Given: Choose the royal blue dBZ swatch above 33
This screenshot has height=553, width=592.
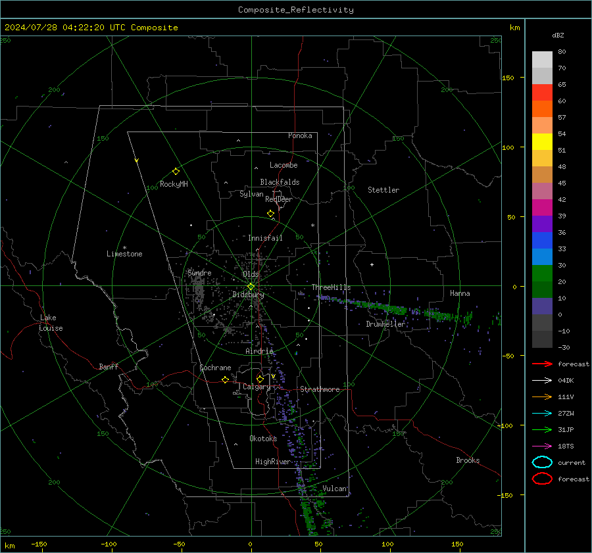Looking at the screenshot, I should pyautogui.click(x=542, y=241).
